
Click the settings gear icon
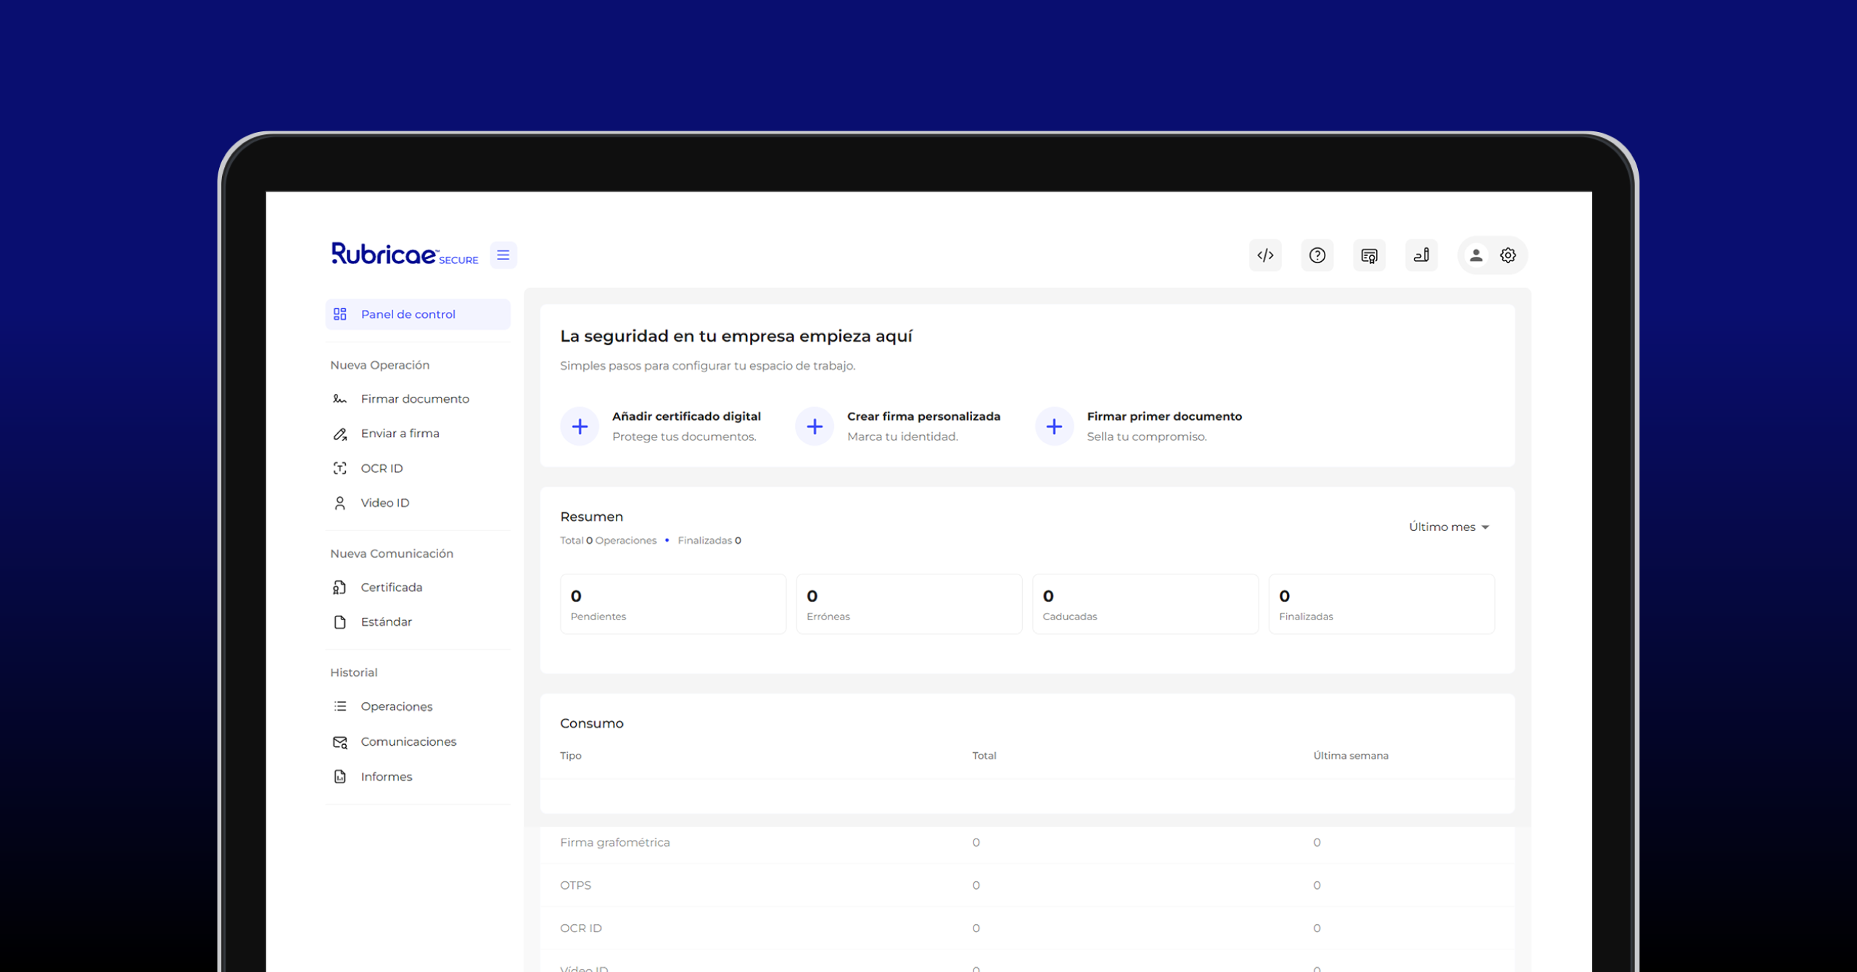(x=1508, y=255)
